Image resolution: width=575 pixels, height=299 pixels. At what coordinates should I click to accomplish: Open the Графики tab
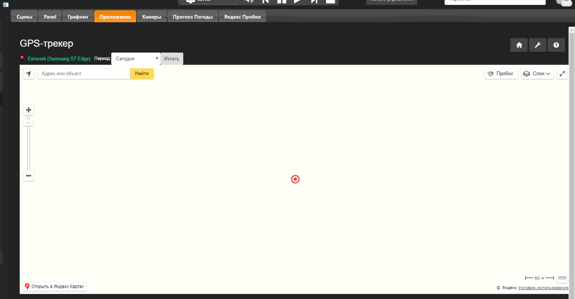point(78,17)
